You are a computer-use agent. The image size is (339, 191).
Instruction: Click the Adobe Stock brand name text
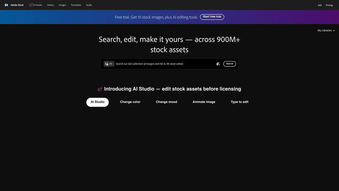17,5
